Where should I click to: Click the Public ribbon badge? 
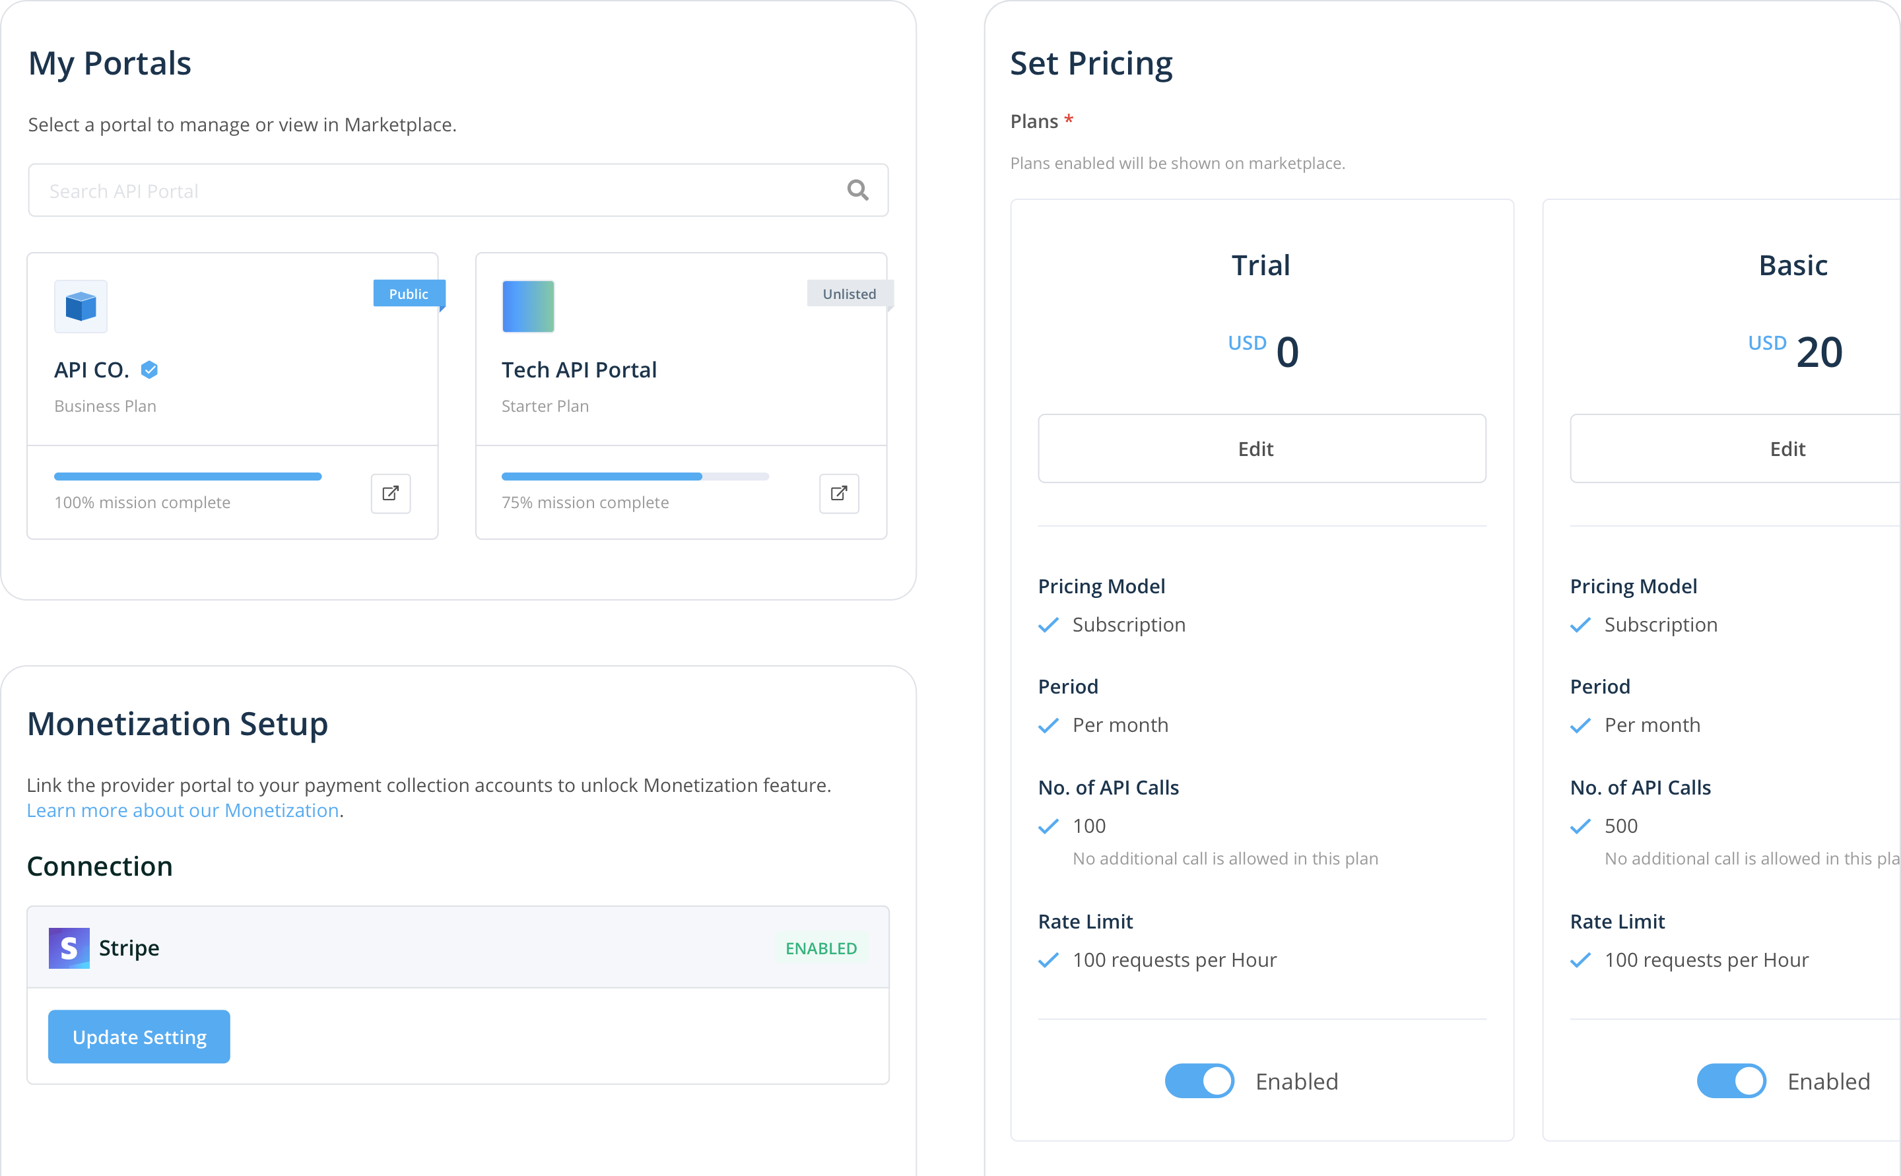[x=409, y=294]
